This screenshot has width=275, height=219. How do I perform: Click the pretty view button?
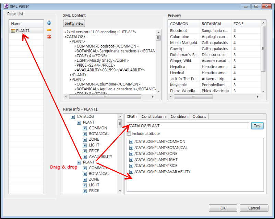pyautogui.click(x=74, y=23)
